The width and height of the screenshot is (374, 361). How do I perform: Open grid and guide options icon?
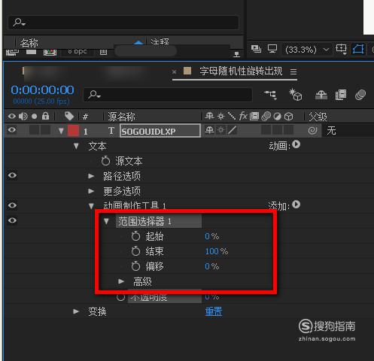(x=342, y=49)
